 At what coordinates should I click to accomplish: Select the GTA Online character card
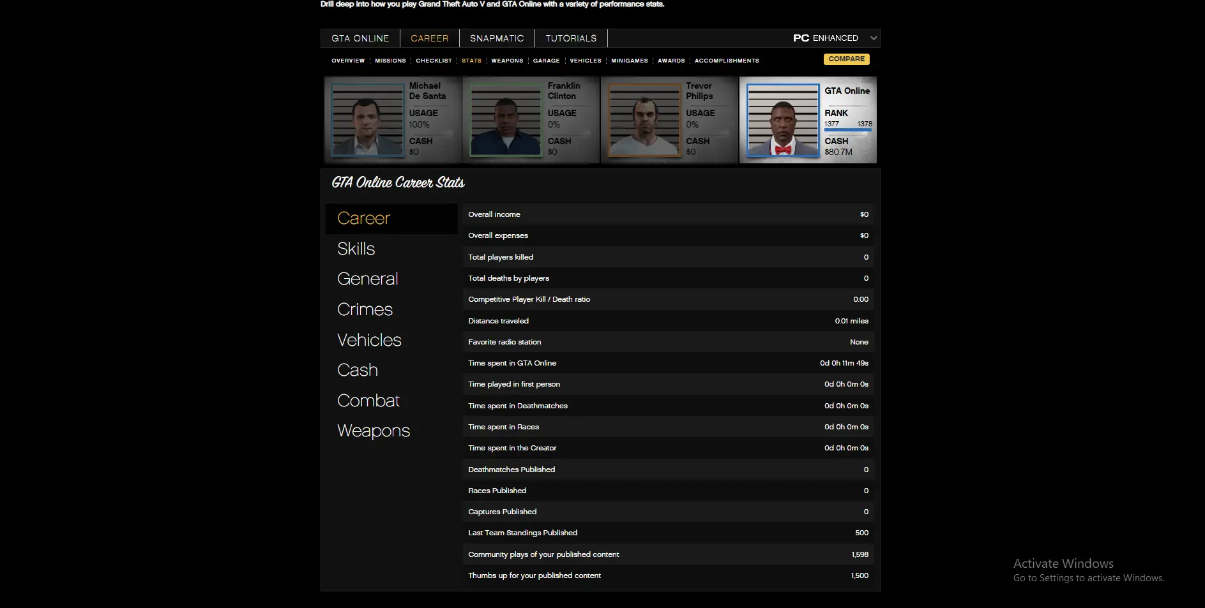pyautogui.click(x=808, y=120)
